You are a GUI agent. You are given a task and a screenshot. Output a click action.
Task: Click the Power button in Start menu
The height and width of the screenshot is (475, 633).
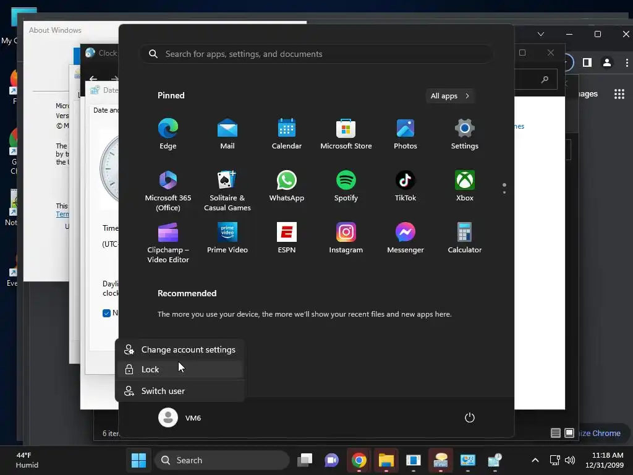[x=470, y=417]
